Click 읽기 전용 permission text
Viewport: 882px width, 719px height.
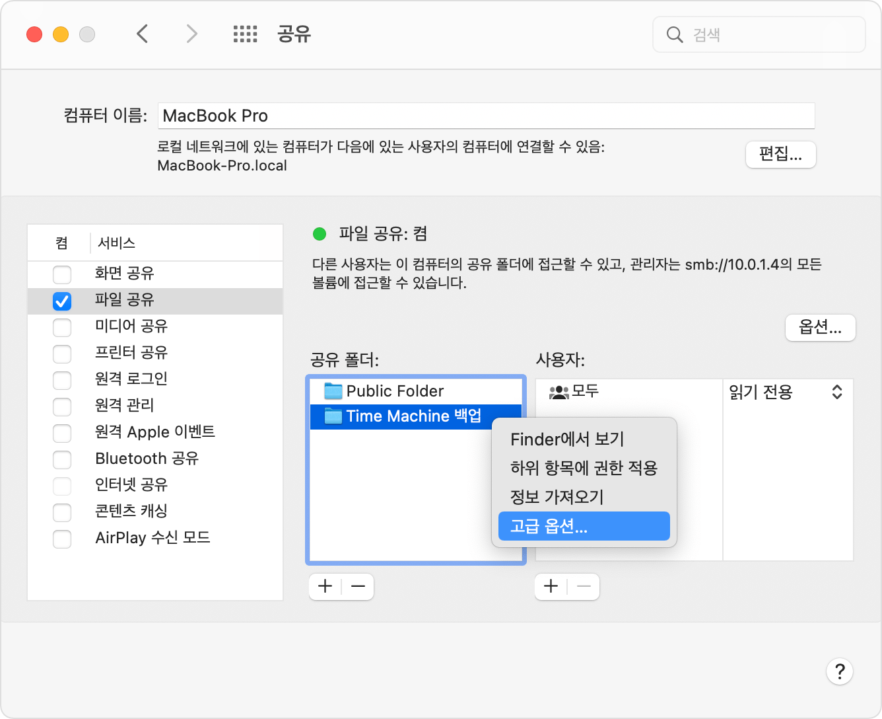(761, 392)
